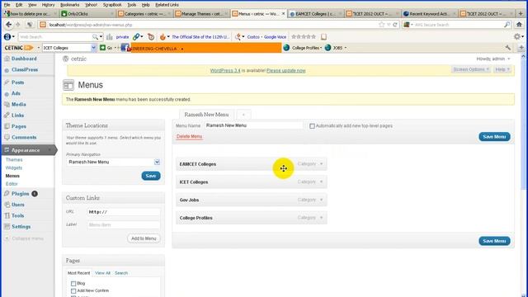Click the browser Back arrow button
This screenshot has width=528, height=297.
(9, 25)
